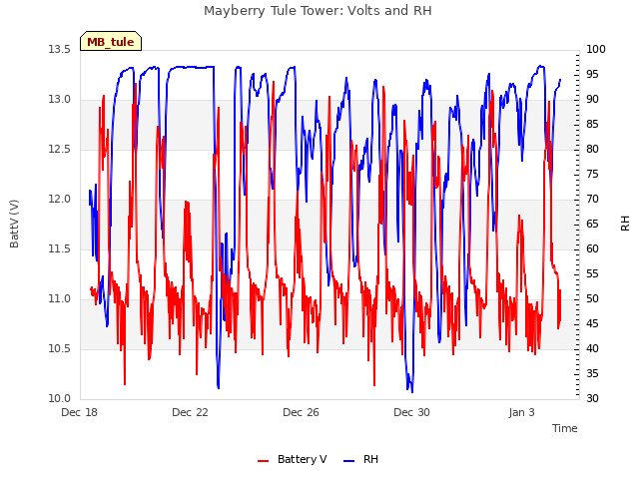Click the 70 RH axis value

[x=592, y=200]
